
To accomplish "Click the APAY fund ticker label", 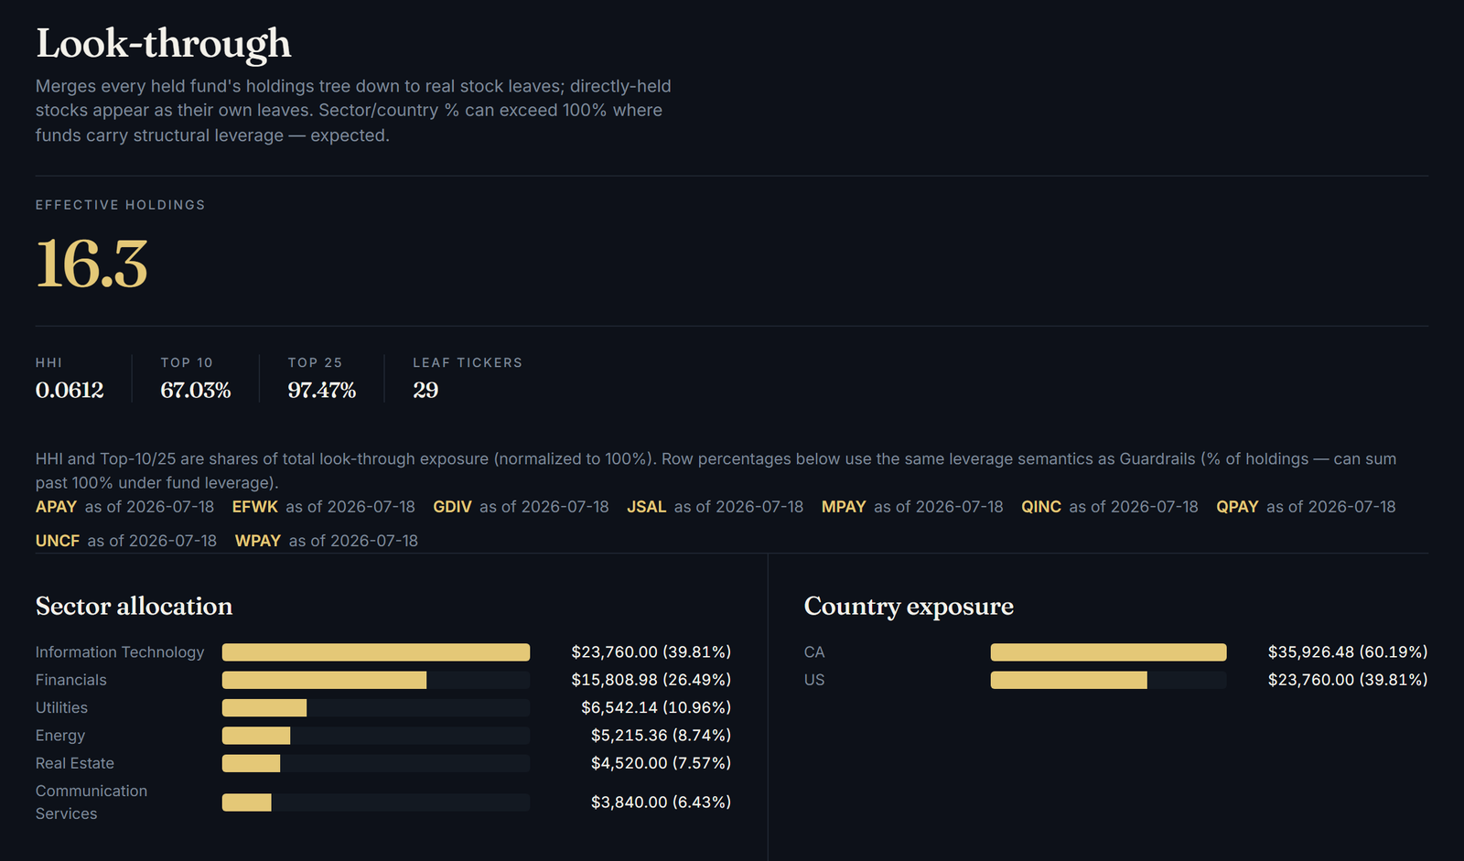I will (x=56, y=507).
